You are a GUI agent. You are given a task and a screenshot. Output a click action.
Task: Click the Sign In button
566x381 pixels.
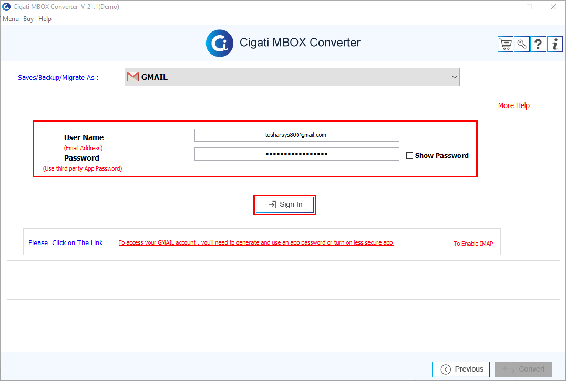point(285,204)
